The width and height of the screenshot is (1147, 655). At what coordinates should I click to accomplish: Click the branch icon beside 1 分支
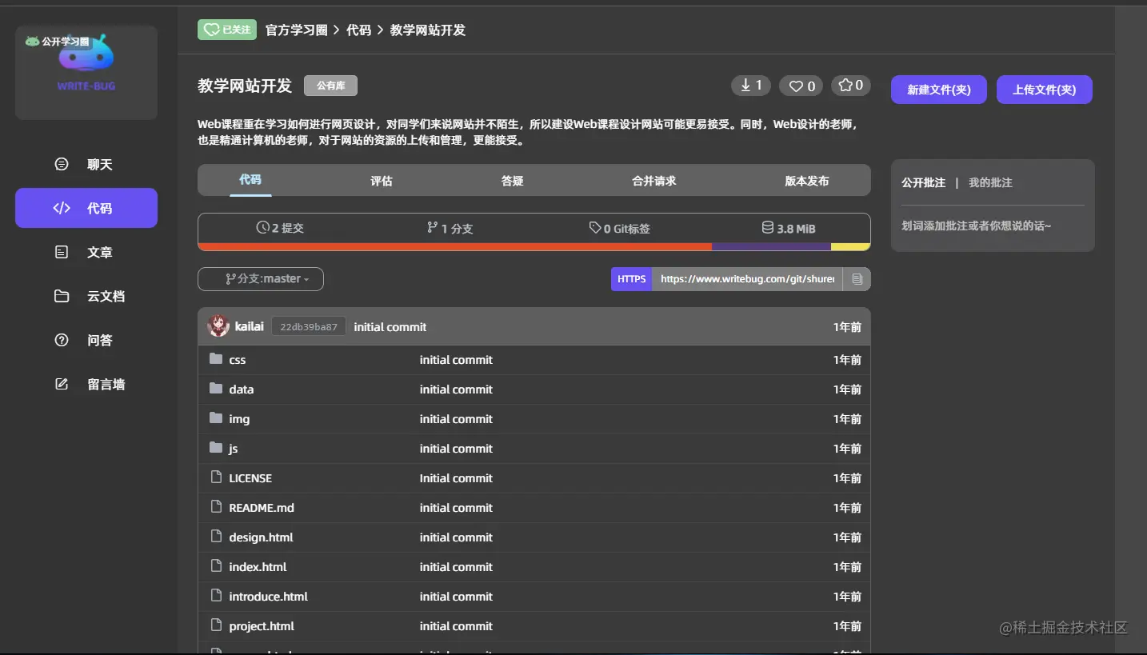[x=433, y=228]
